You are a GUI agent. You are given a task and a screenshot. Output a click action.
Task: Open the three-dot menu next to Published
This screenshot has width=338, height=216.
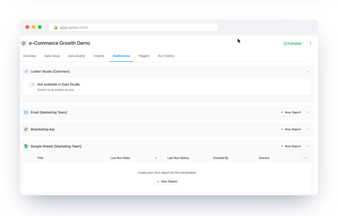tap(310, 43)
